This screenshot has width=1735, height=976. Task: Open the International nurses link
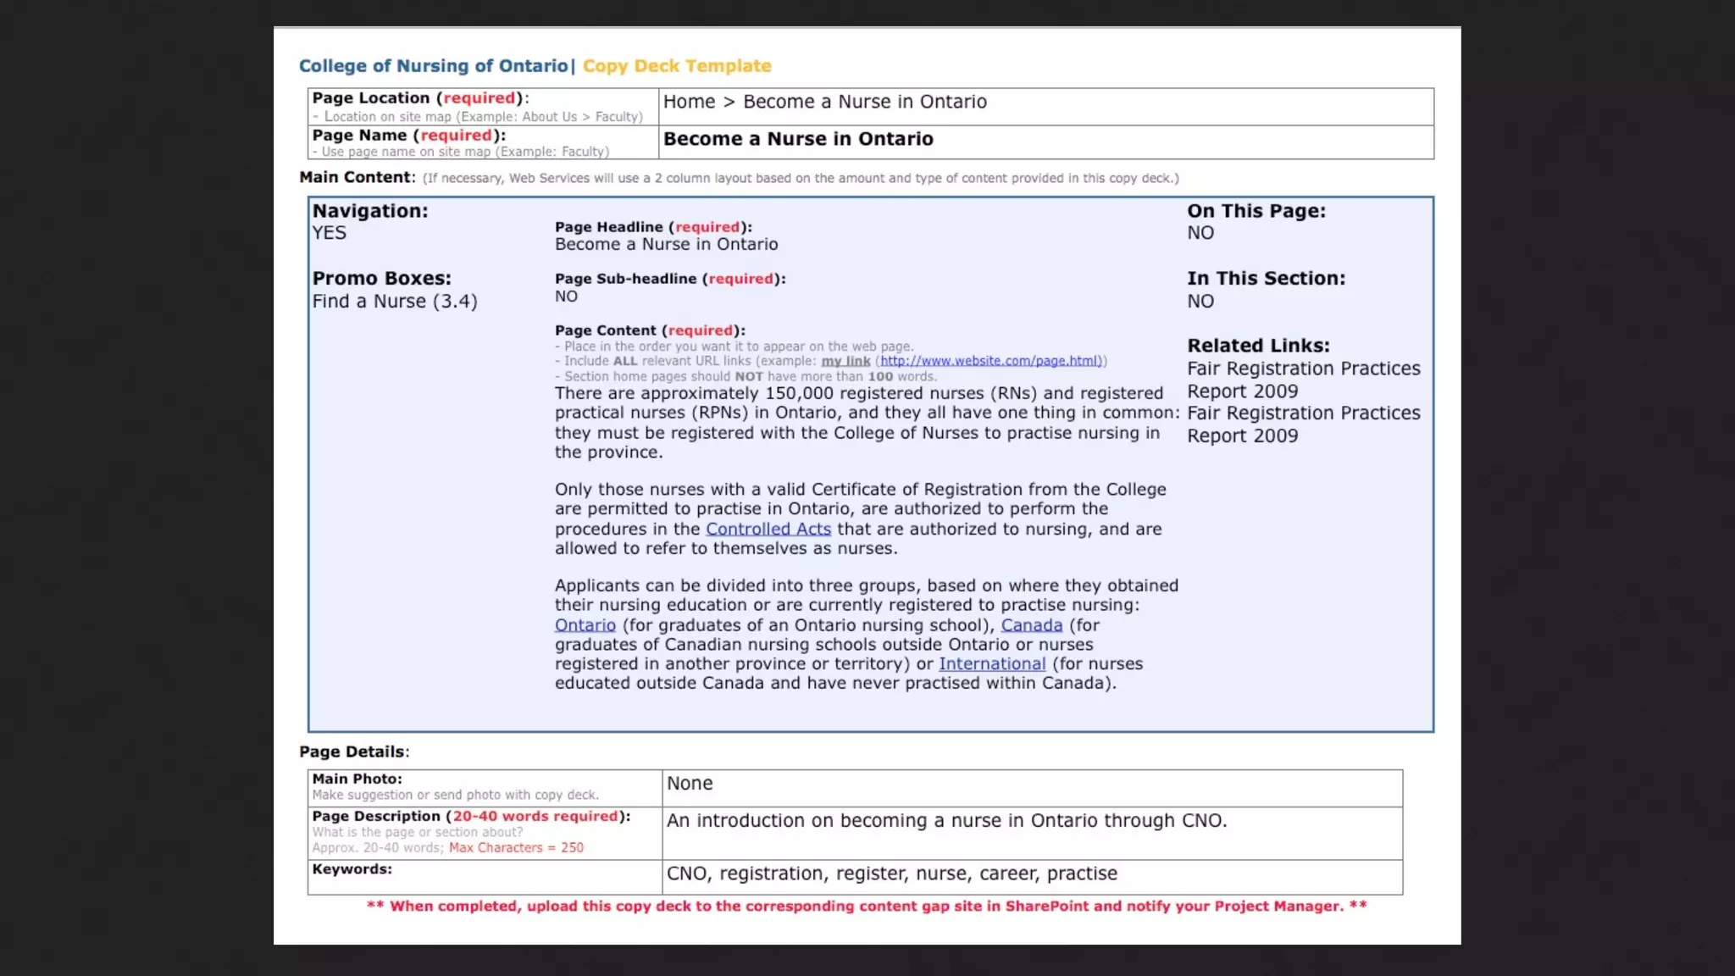click(x=991, y=664)
